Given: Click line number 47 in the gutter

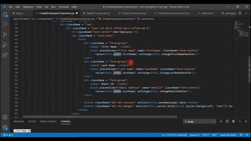Looking at the screenshot, I should tap(16, 62).
